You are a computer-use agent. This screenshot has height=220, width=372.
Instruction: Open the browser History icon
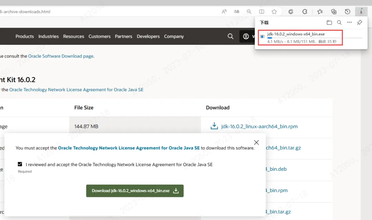tap(348, 12)
